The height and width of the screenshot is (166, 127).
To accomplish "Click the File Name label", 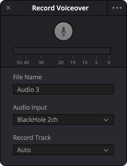I will [x=27, y=77].
